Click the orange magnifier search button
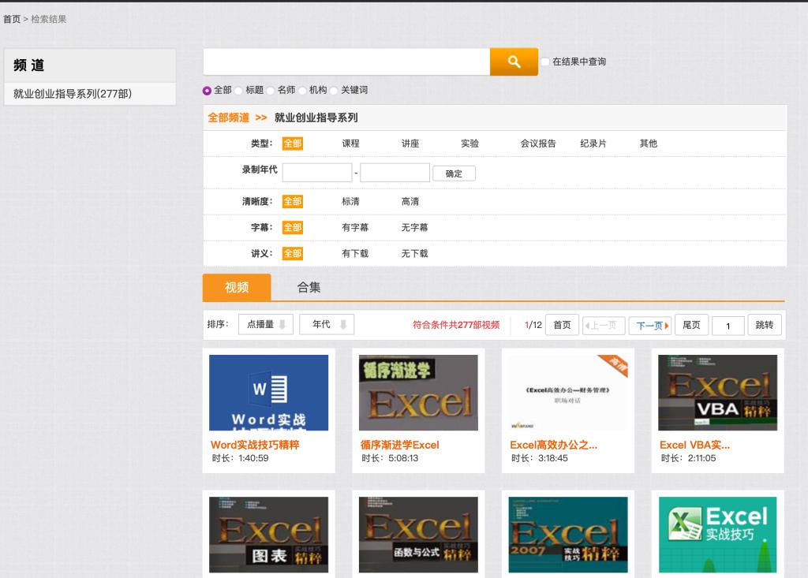Screen dimensions: 808x578 (x=514, y=62)
